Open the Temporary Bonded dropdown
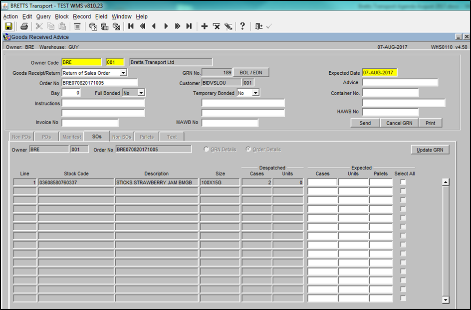The image size is (471, 310). pos(255,93)
